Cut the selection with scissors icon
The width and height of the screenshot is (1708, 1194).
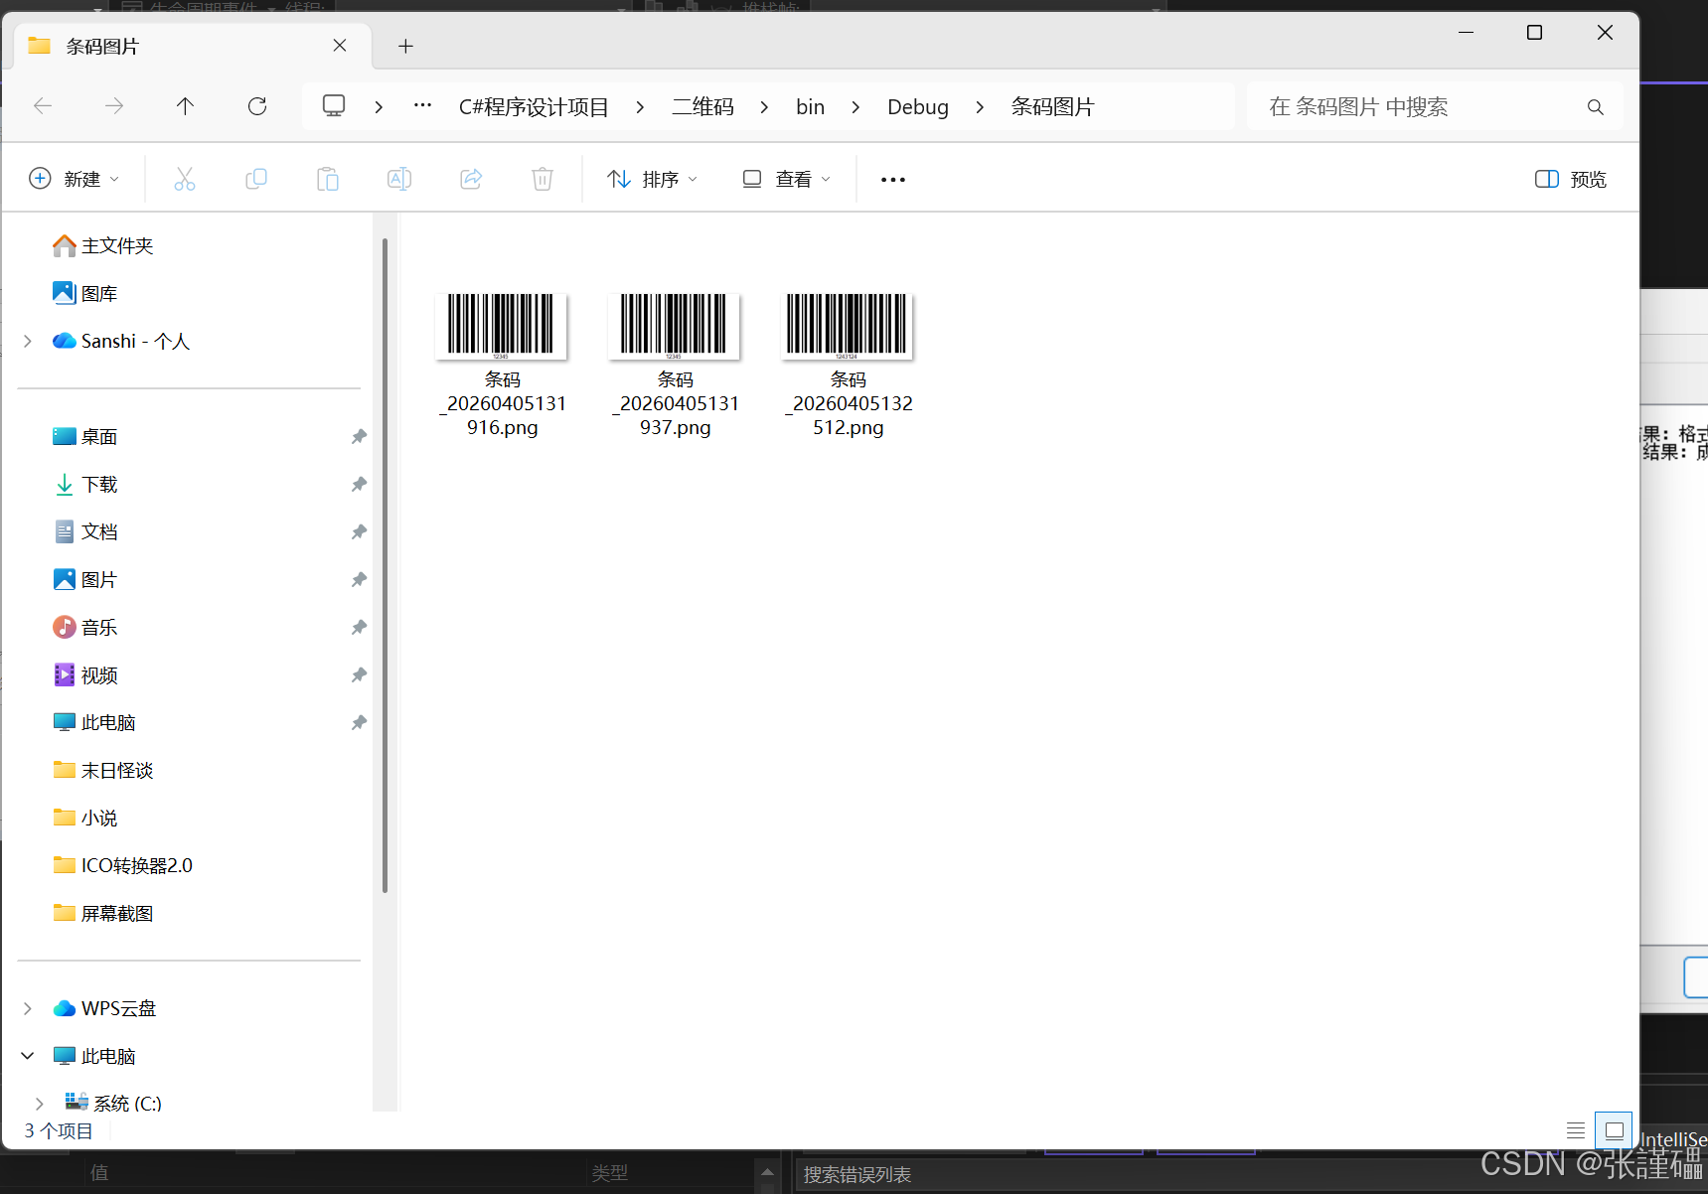click(x=185, y=179)
